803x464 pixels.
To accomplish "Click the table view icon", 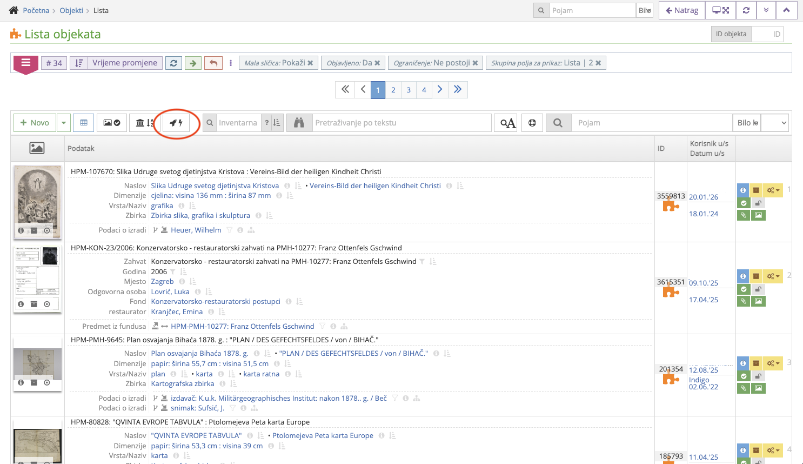I will (x=84, y=123).
